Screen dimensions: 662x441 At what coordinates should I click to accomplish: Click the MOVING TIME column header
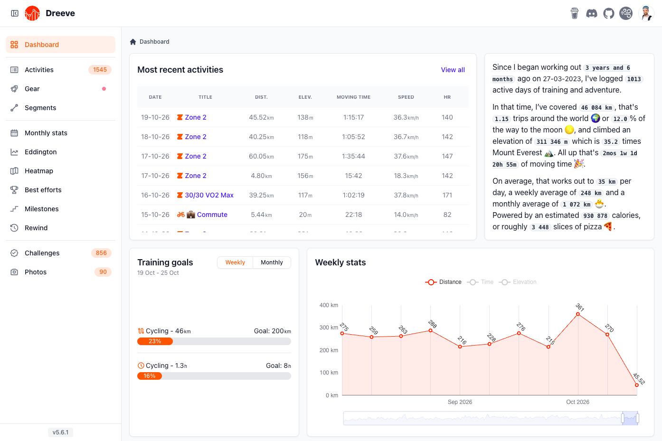click(x=353, y=97)
